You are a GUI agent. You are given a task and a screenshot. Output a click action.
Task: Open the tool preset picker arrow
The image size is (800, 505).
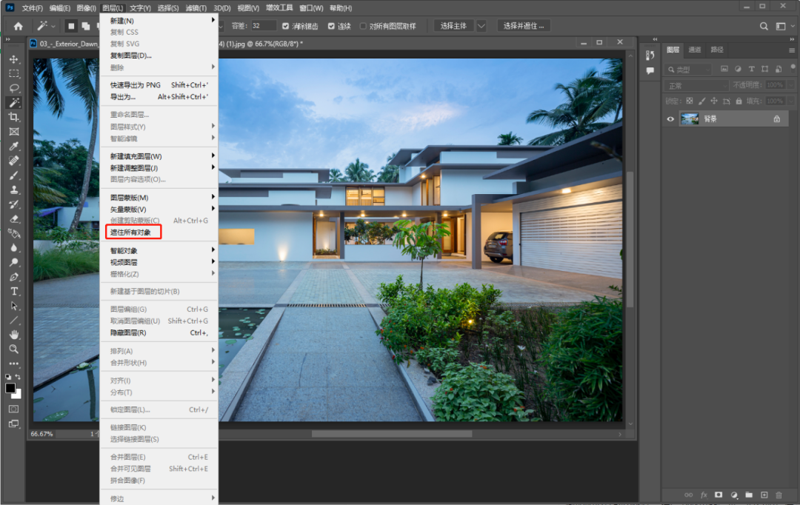(x=53, y=26)
